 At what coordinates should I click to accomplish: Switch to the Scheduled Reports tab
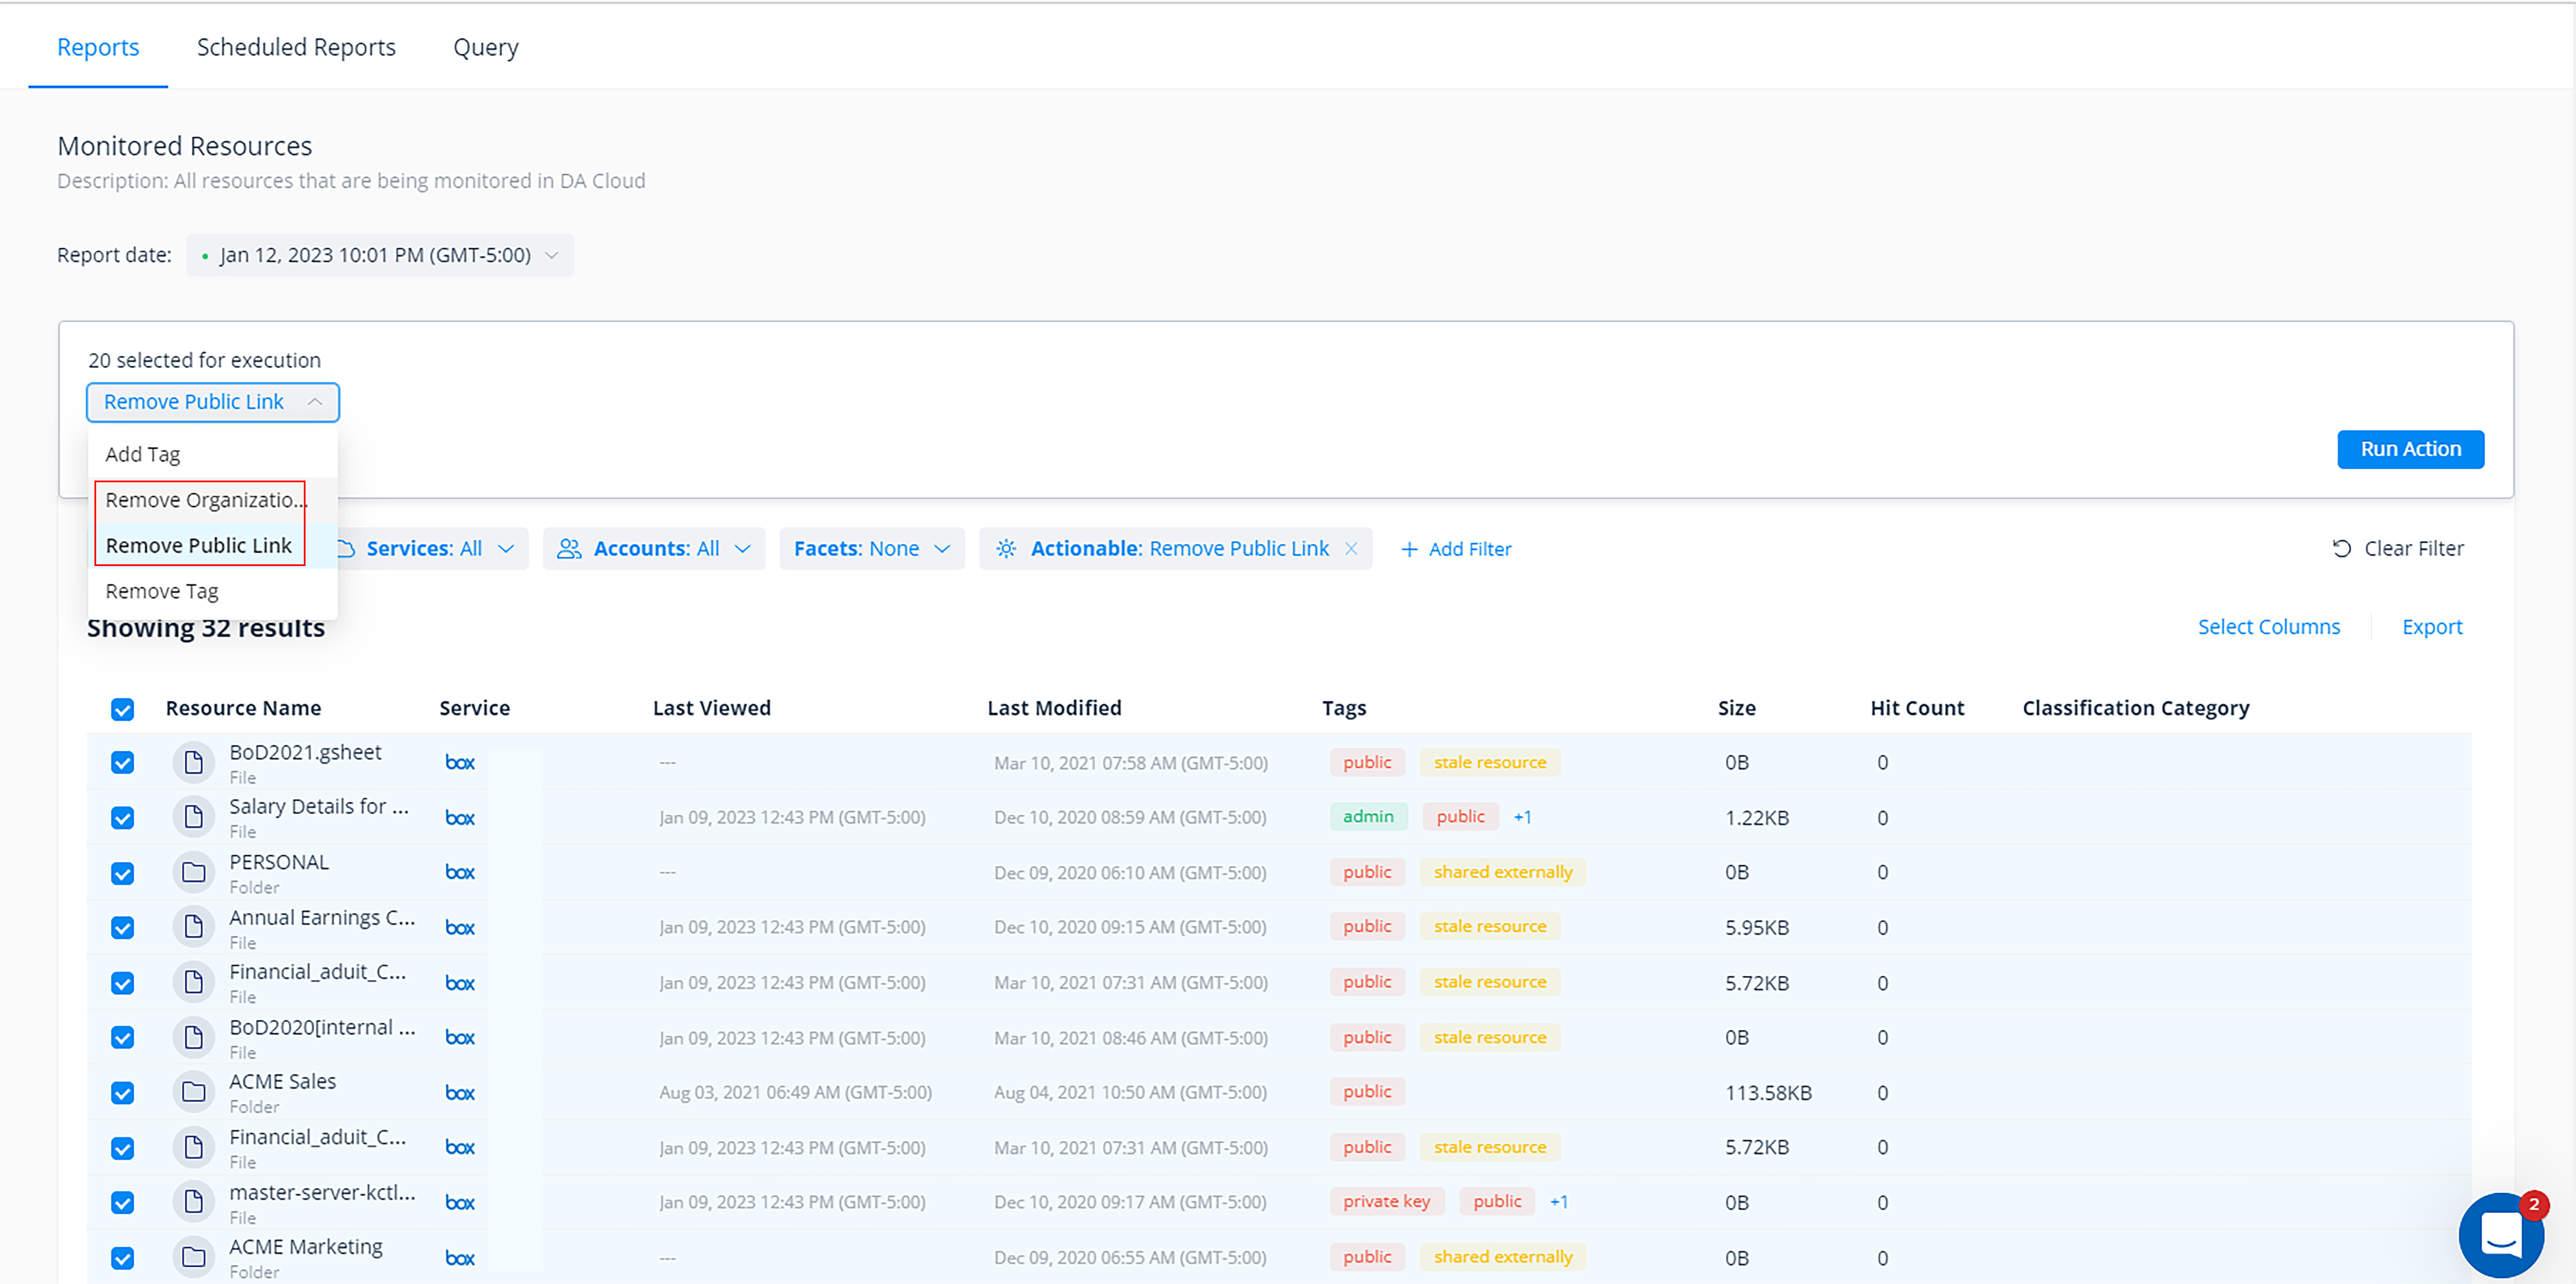point(296,47)
